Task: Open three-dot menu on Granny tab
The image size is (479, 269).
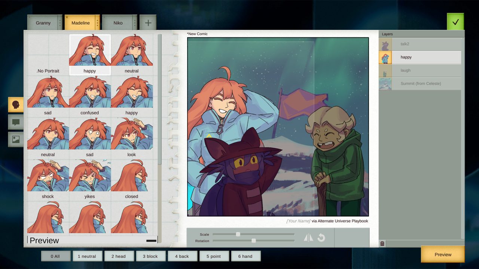Action: [x=60, y=23]
